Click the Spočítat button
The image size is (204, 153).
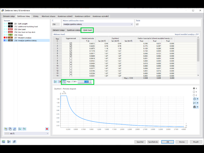(x=140, y=142)
